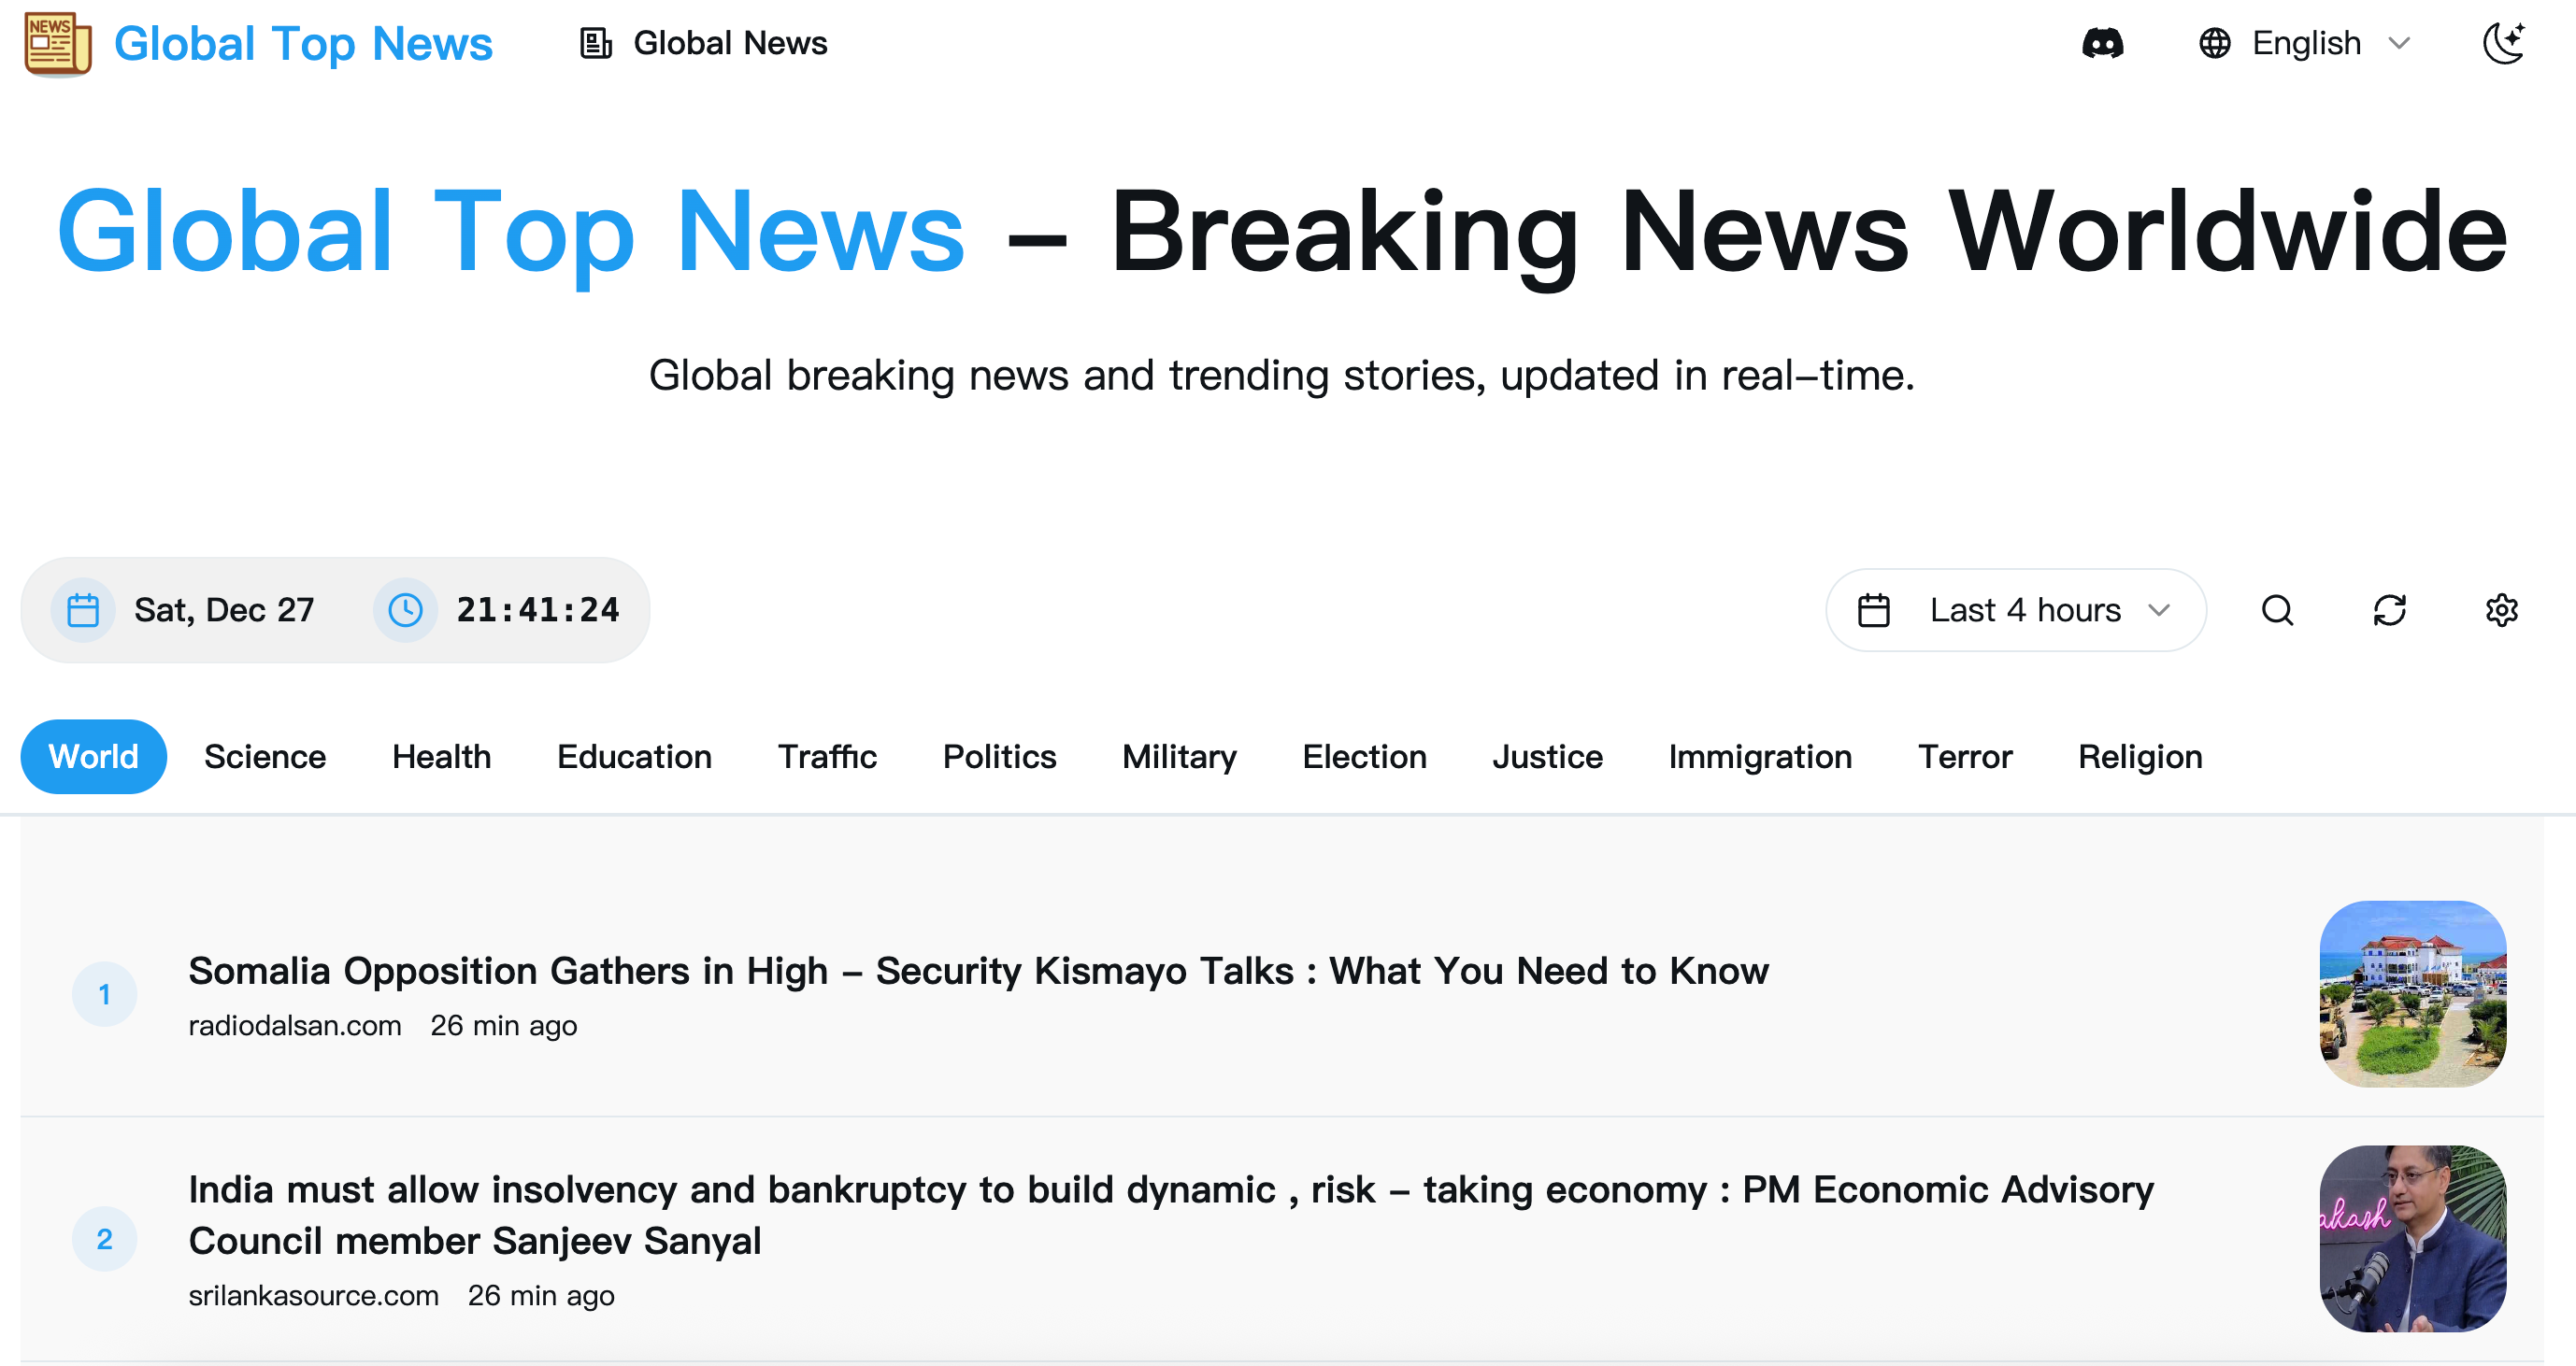
Task: Open settings gear icon
Action: coord(2501,609)
